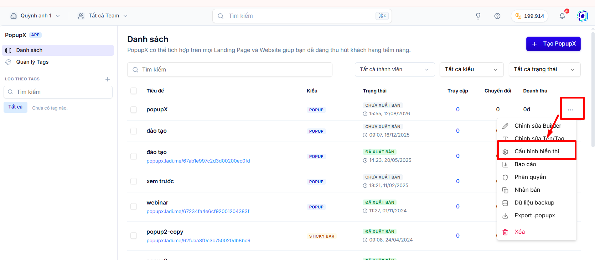
Task: Check the webinar row checkbox
Action: click(x=134, y=206)
